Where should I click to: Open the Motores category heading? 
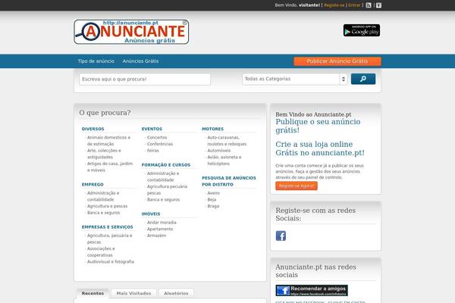212,129
